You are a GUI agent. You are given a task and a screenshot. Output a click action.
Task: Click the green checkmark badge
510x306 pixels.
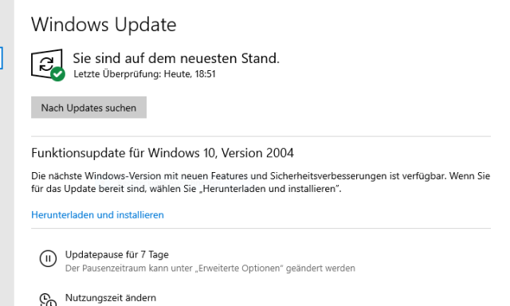pos(58,74)
